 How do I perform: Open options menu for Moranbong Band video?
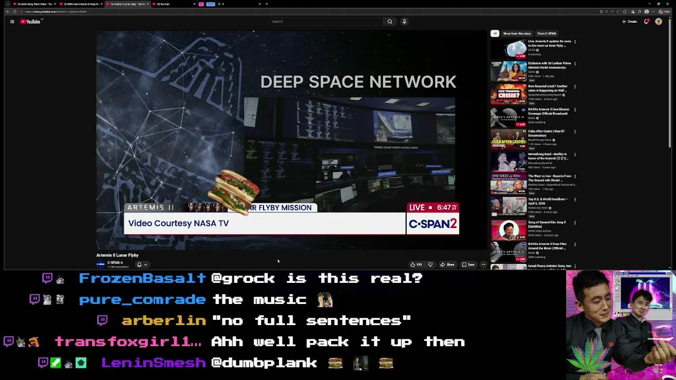[x=575, y=155]
